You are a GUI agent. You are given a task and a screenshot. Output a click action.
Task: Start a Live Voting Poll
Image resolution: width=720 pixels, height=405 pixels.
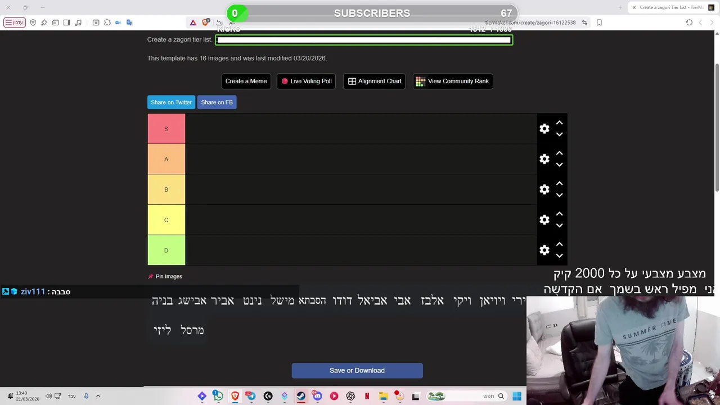pos(307,81)
